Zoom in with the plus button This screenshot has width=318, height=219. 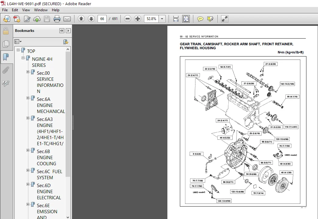pyautogui.click(x=138, y=19)
